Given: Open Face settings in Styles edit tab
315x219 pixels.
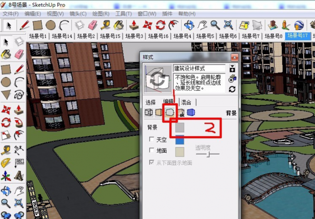Looking at the screenshot, I should pos(159,112).
